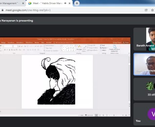Open the 33 others participants tile

(144, 89)
